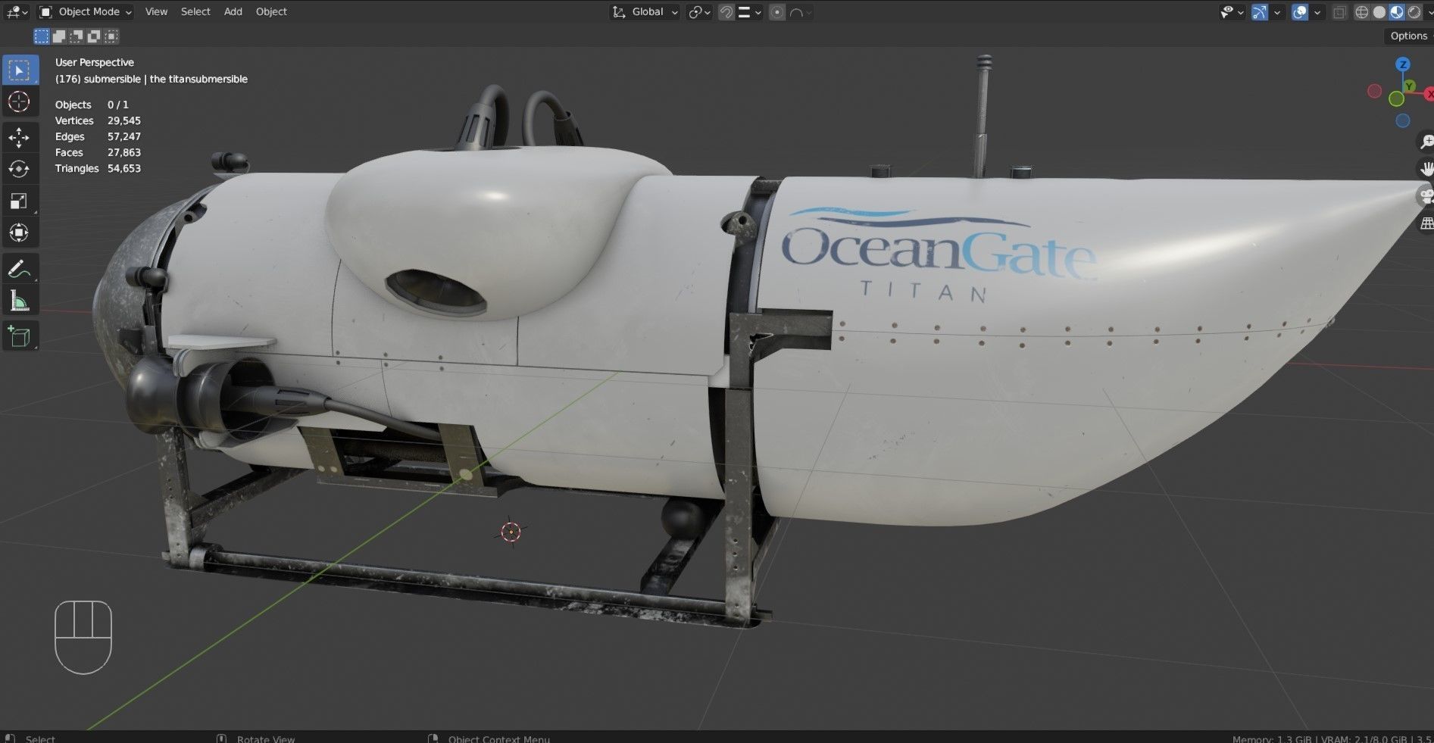Click 'Object Context Menu' status hint

(x=498, y=738)
